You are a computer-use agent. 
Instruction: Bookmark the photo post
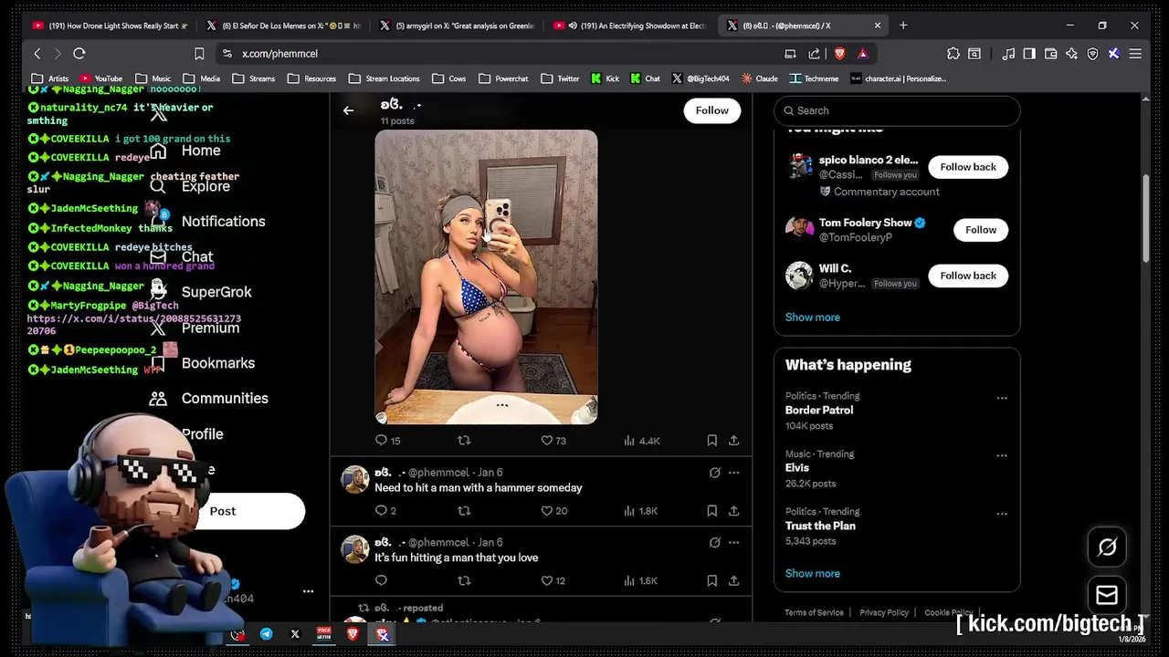click(711, 441)
